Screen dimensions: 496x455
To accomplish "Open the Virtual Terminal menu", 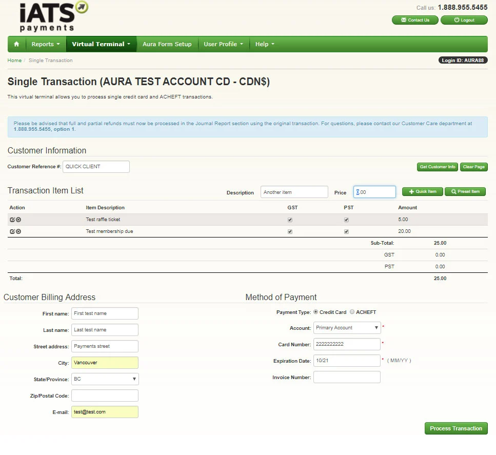I will tap(101, 44).
